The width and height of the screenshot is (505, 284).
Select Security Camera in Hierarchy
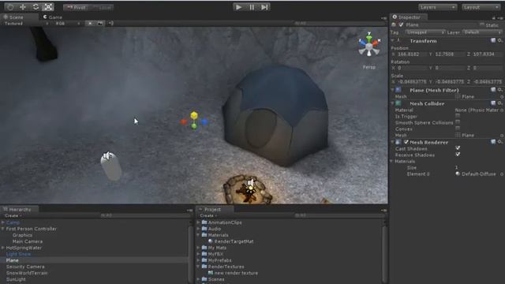tap(25, 267)
